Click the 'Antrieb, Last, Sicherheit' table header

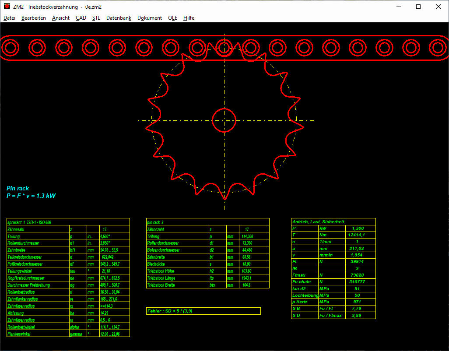click(333, 222)
